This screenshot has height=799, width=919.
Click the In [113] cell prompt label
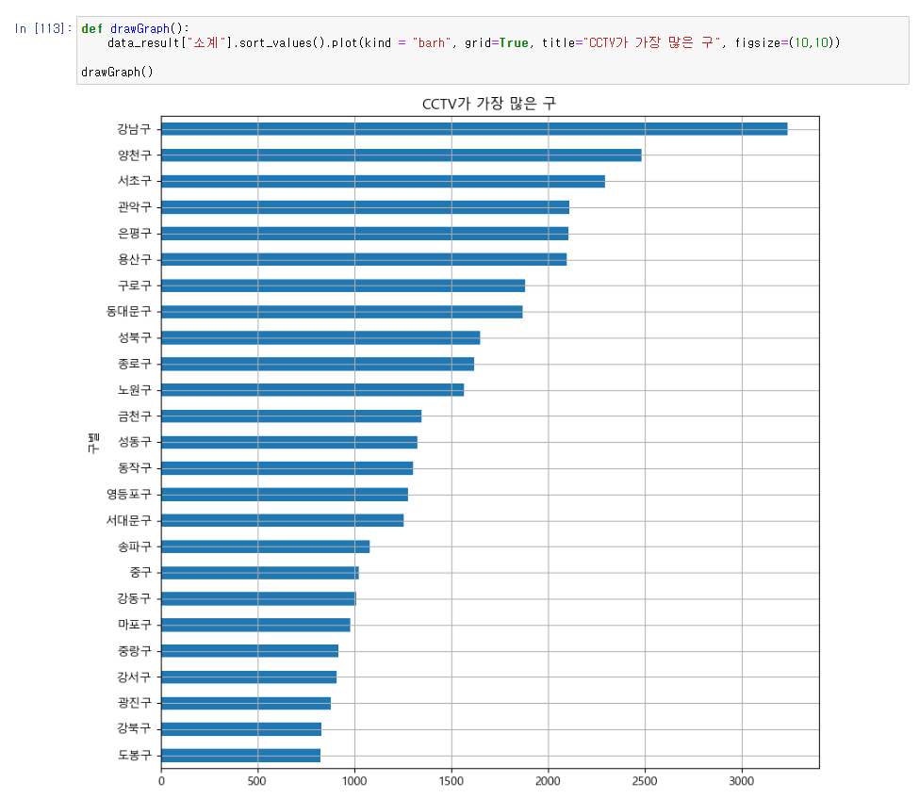42,28
